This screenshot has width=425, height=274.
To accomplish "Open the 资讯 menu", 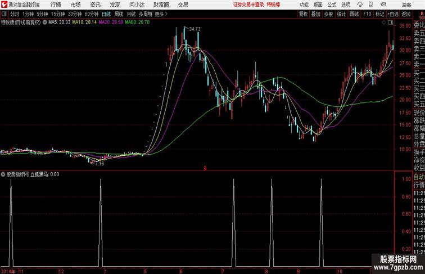I will coord(95,5).
